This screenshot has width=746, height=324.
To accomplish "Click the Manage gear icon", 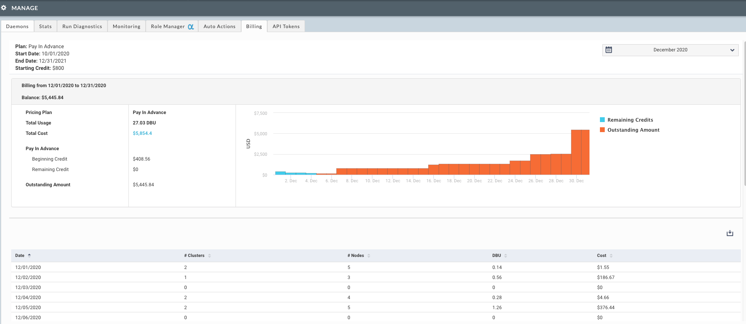I will [4, 8].
